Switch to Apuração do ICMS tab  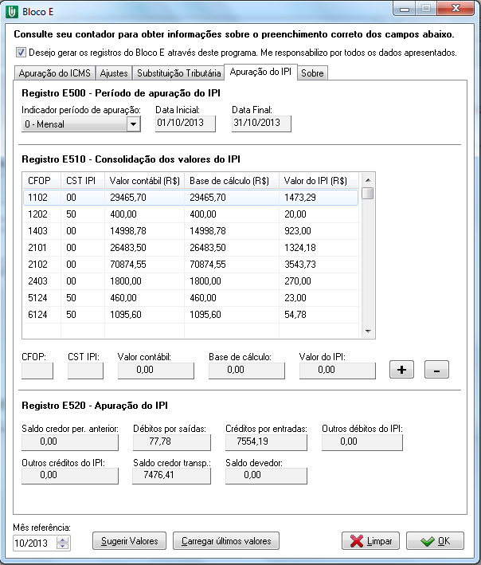[53, 73]
